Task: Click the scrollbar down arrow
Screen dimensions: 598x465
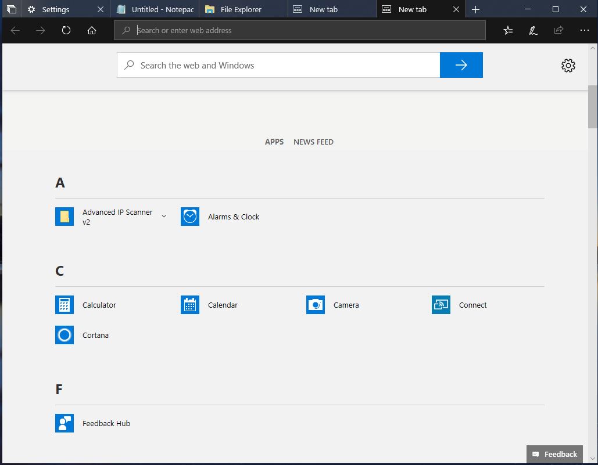Action: point(593,459)
